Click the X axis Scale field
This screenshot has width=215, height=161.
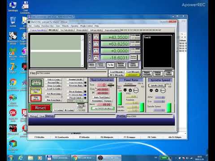135,38
